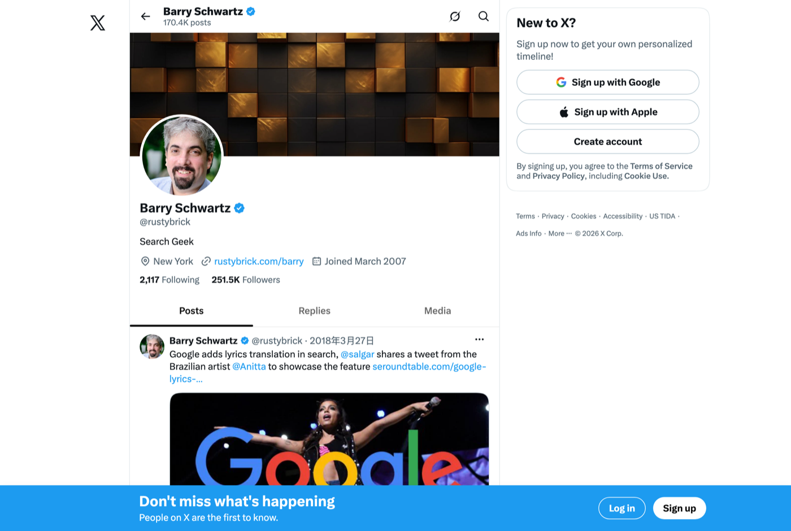Screen dimensions: 791x531
Task: Open the footer Cookies link
Action: [584, 216]
